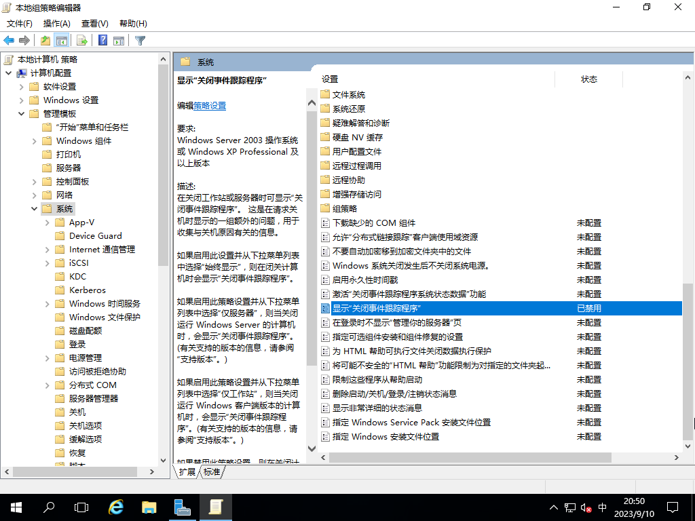This screenshot has height=521, width=695.
Task: Open File Explorer from taskbar
Action: tap(149, 507)
